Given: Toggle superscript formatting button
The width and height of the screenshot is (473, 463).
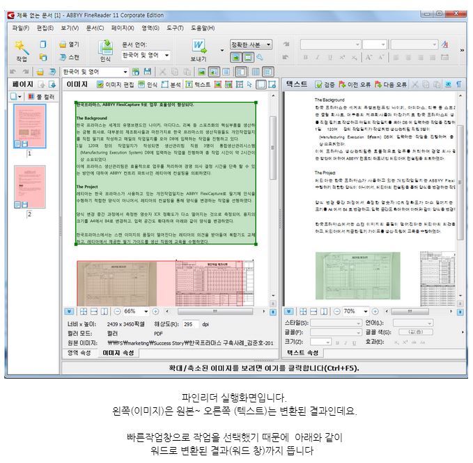Looking at the screenshot, I should point(342,57).
